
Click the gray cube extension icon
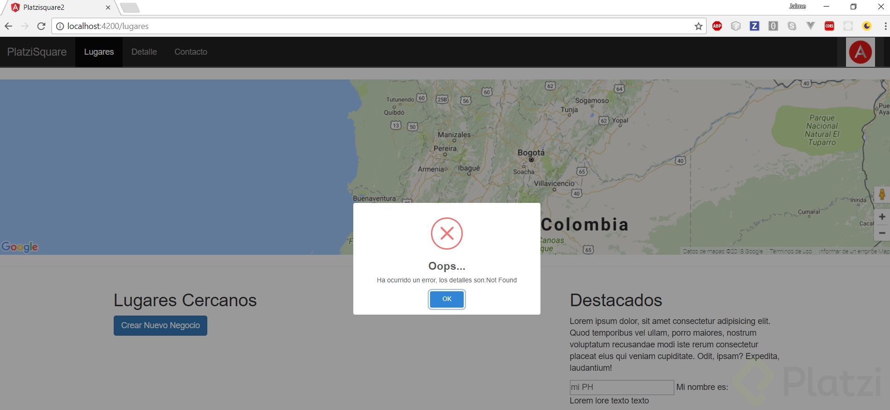(736, 26)
